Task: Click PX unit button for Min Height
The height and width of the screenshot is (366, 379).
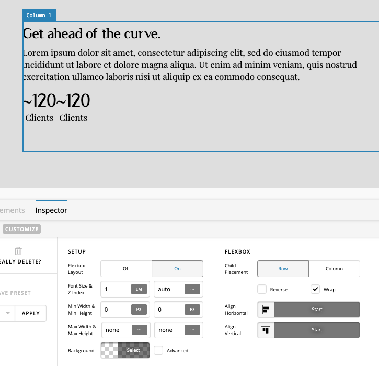Action: tap(192, 310)
